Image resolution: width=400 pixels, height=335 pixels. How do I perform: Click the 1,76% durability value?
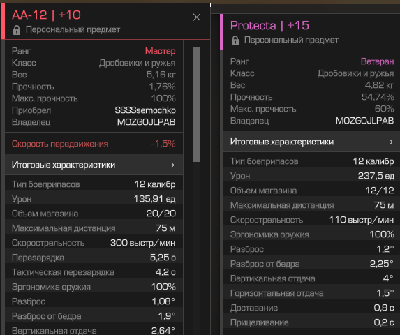click(x=162, y=87)
